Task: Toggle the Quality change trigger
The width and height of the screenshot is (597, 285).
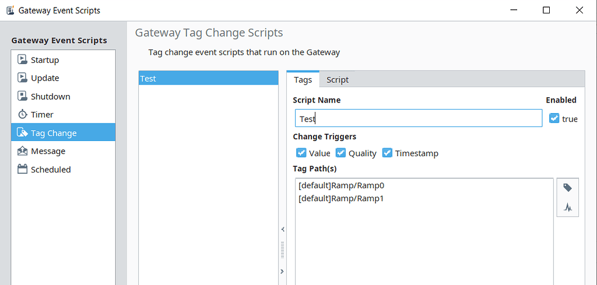Action: point(341,153)
